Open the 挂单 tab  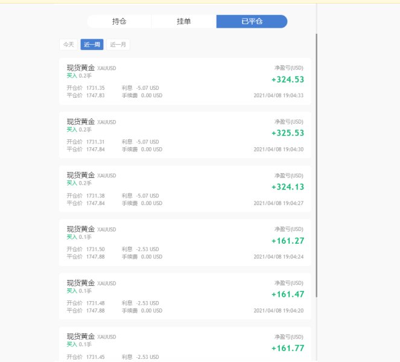pyautogui.click(x=183, y=22)
